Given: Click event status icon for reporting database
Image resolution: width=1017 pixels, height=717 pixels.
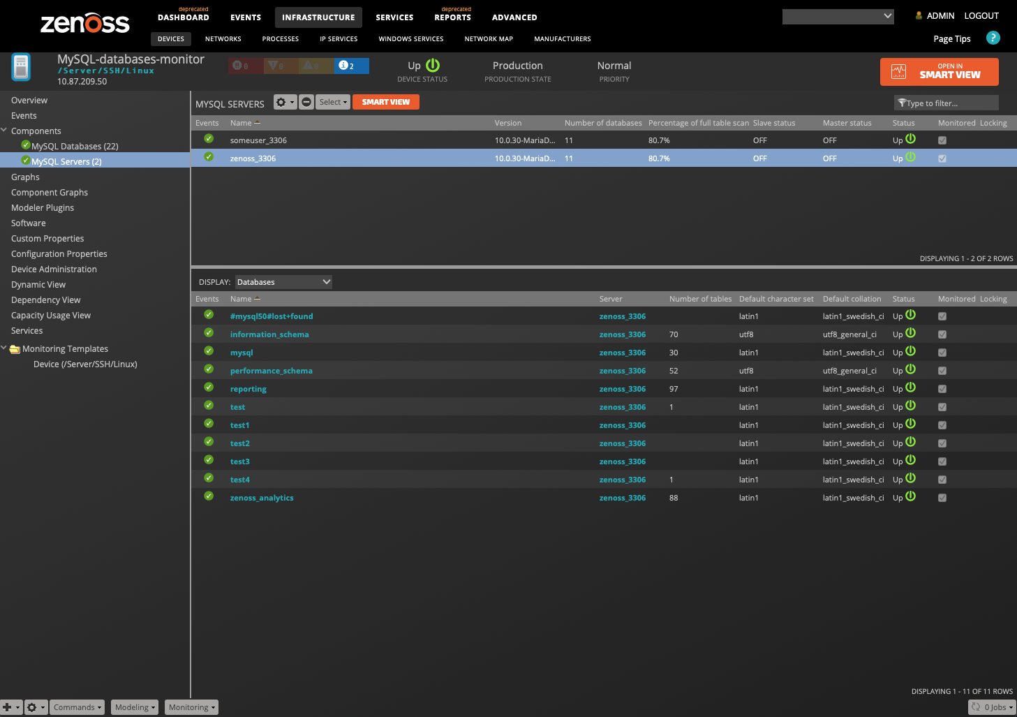Looking at the screenshot, I should click(209, 387).
